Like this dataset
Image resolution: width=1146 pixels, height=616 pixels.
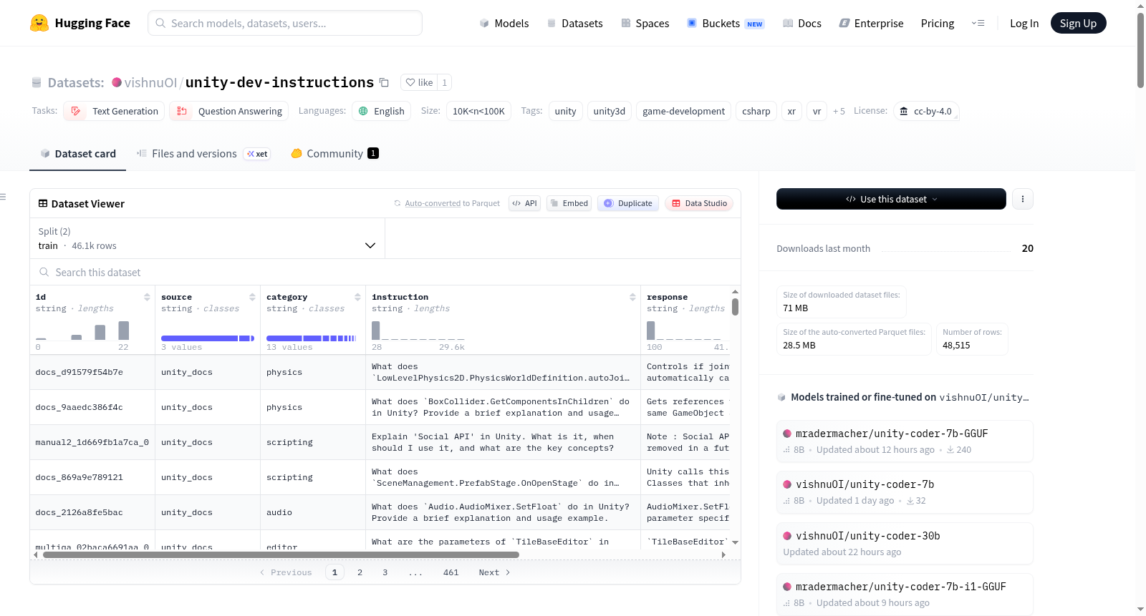(x=419, y=82)
